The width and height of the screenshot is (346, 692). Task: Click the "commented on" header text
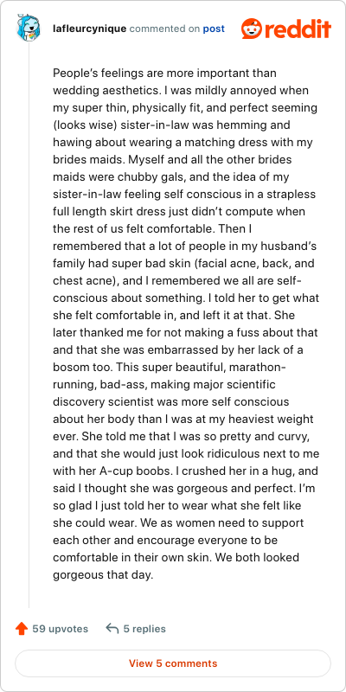pyautogui.click(x=164, y=29)
